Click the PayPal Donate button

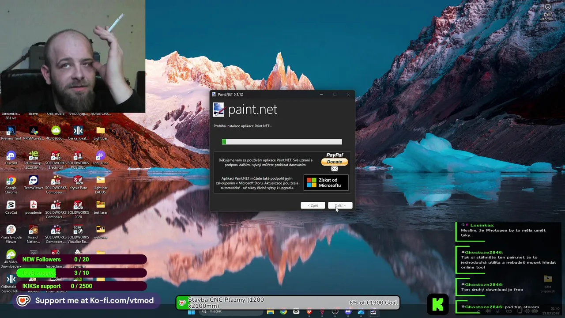[x=334, y=162]
